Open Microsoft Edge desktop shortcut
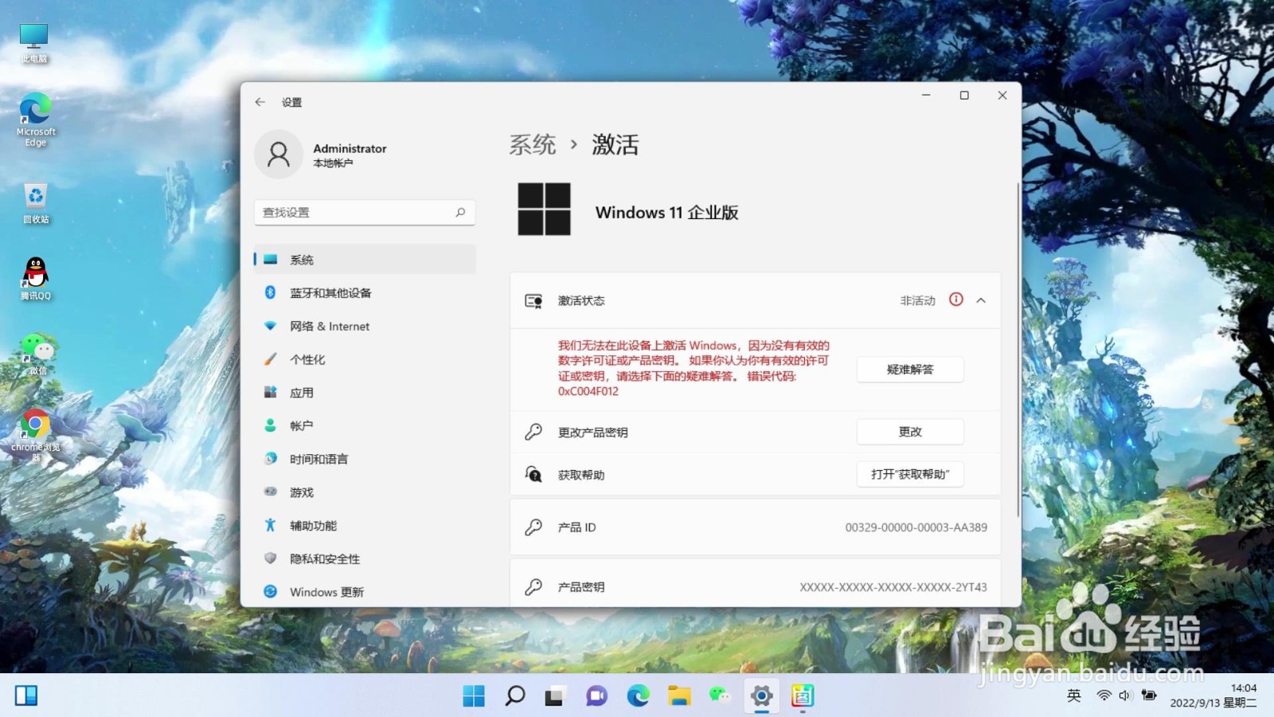 pos(35,119)
